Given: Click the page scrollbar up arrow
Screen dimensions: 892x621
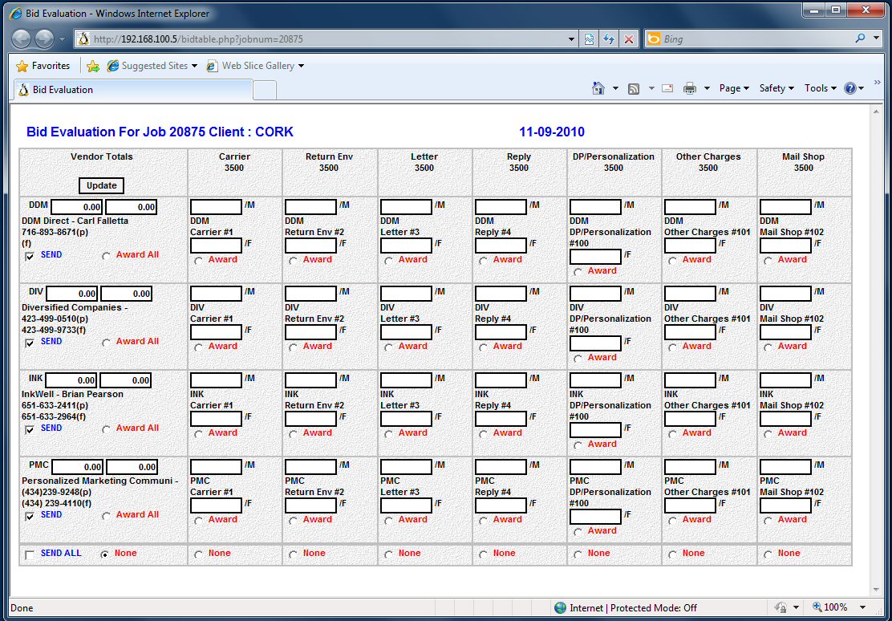Looking at the screenshot, I should tap(876, 112).
